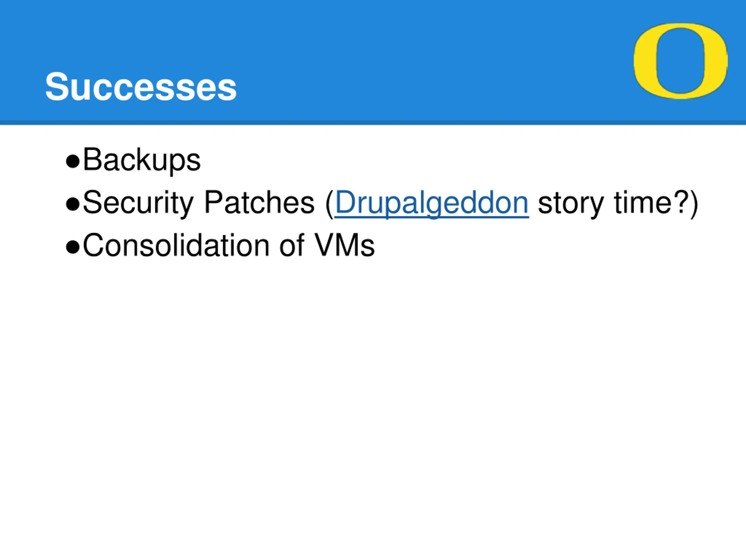Screen dimensions: 746x559
Task: Click the Backups bullet text
Action: tap(142, 160)
